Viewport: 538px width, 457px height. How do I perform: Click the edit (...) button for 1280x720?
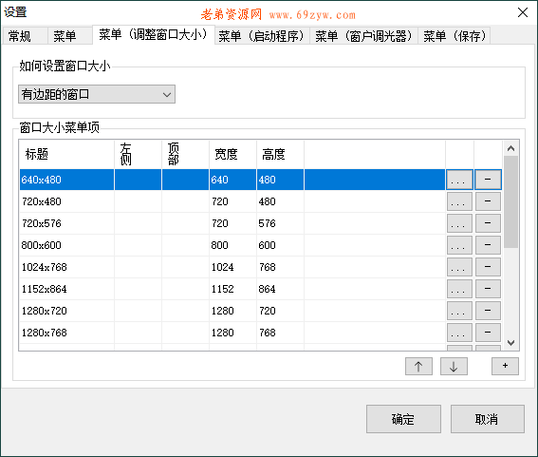459,311
